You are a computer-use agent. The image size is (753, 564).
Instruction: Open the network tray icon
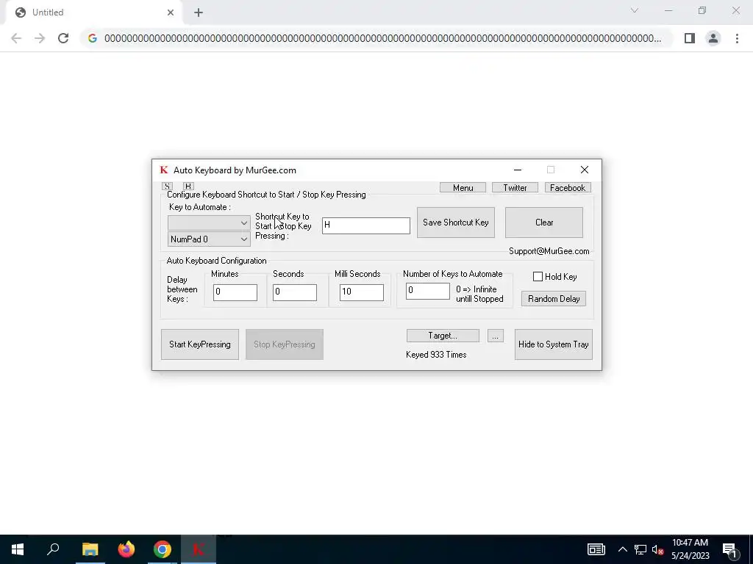[x=640, y=549]
